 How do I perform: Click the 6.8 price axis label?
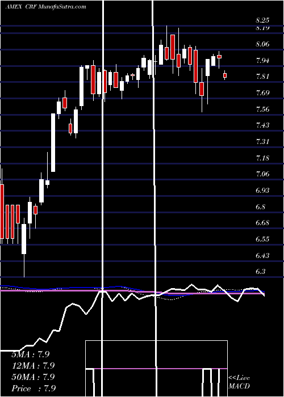click(260, 207)
